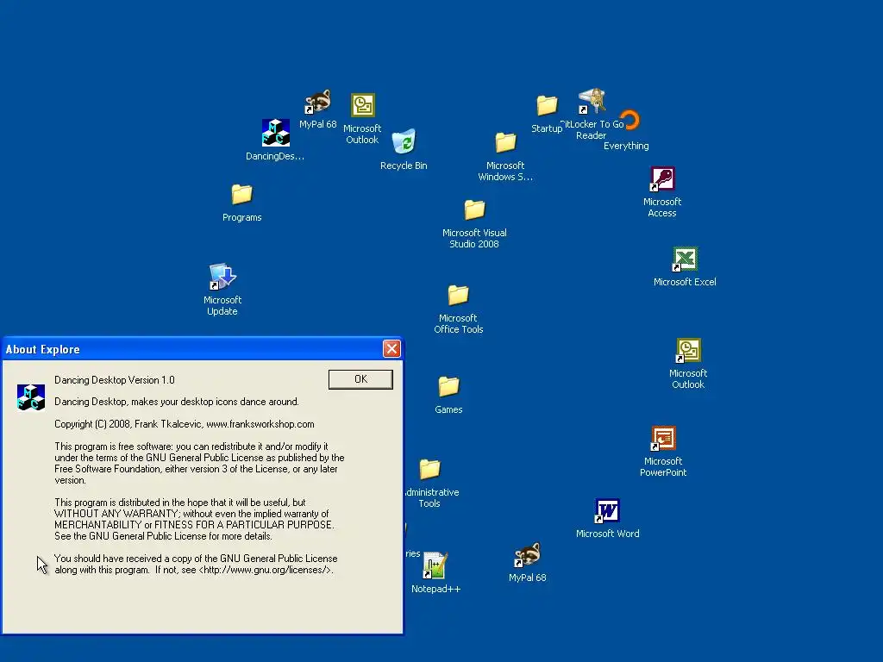Select the MyPal 68 icon near Microsoft Word
Viewport: 883px width, 662px height.
[528, 555]
